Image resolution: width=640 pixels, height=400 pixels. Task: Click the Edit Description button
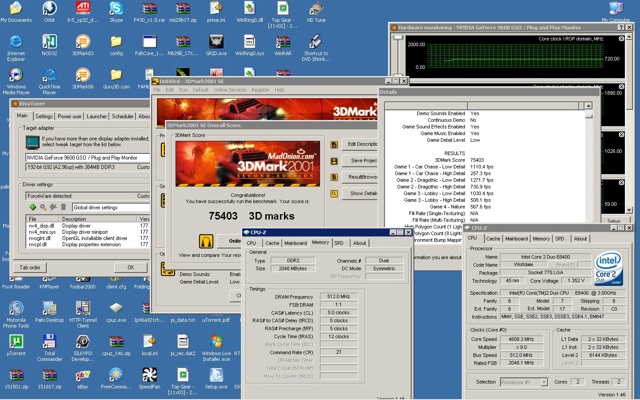[x=360, y=144]
